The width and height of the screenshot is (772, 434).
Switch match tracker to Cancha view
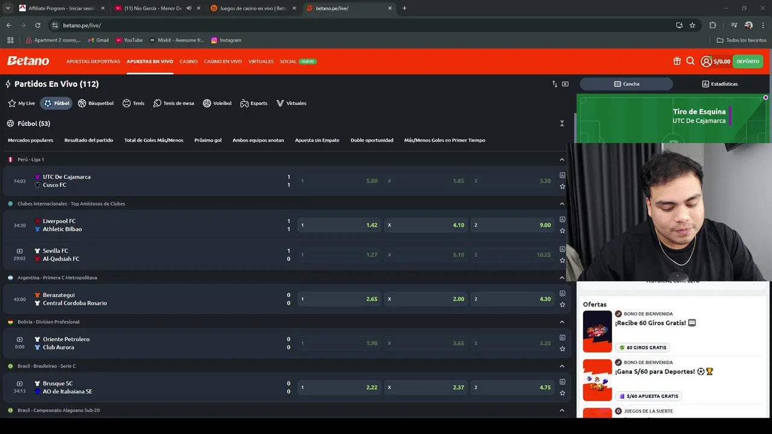626,84
